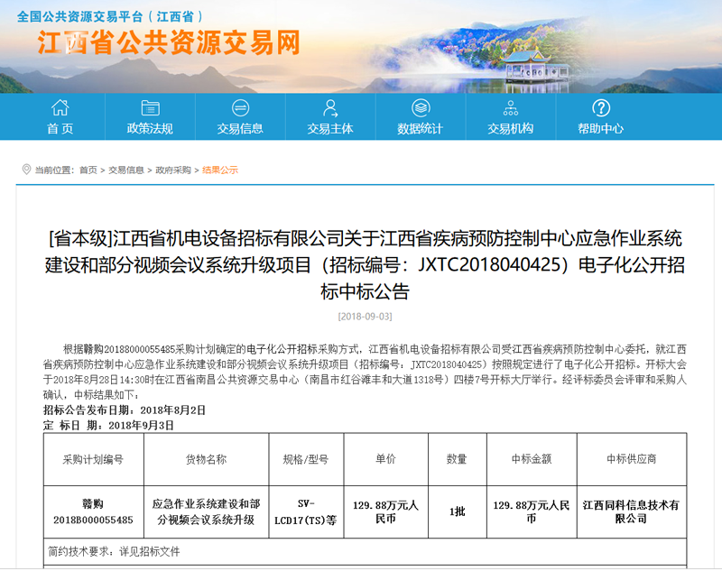Click the 规格/型号 column header

(306, 459)
